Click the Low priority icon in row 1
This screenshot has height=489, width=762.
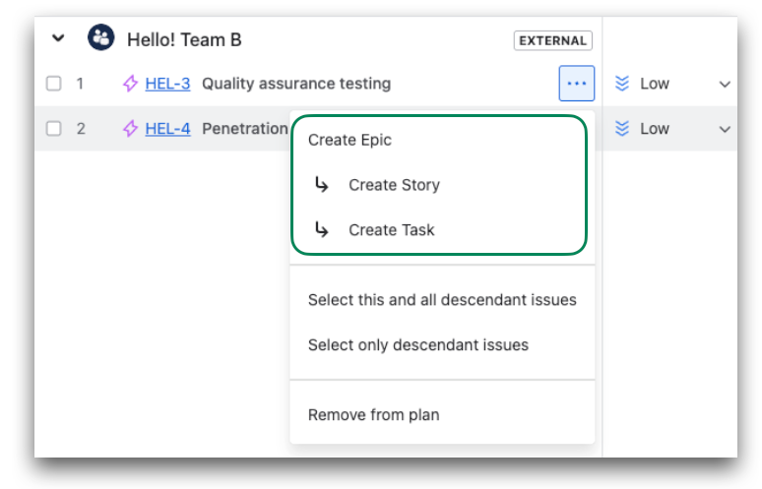622,84
